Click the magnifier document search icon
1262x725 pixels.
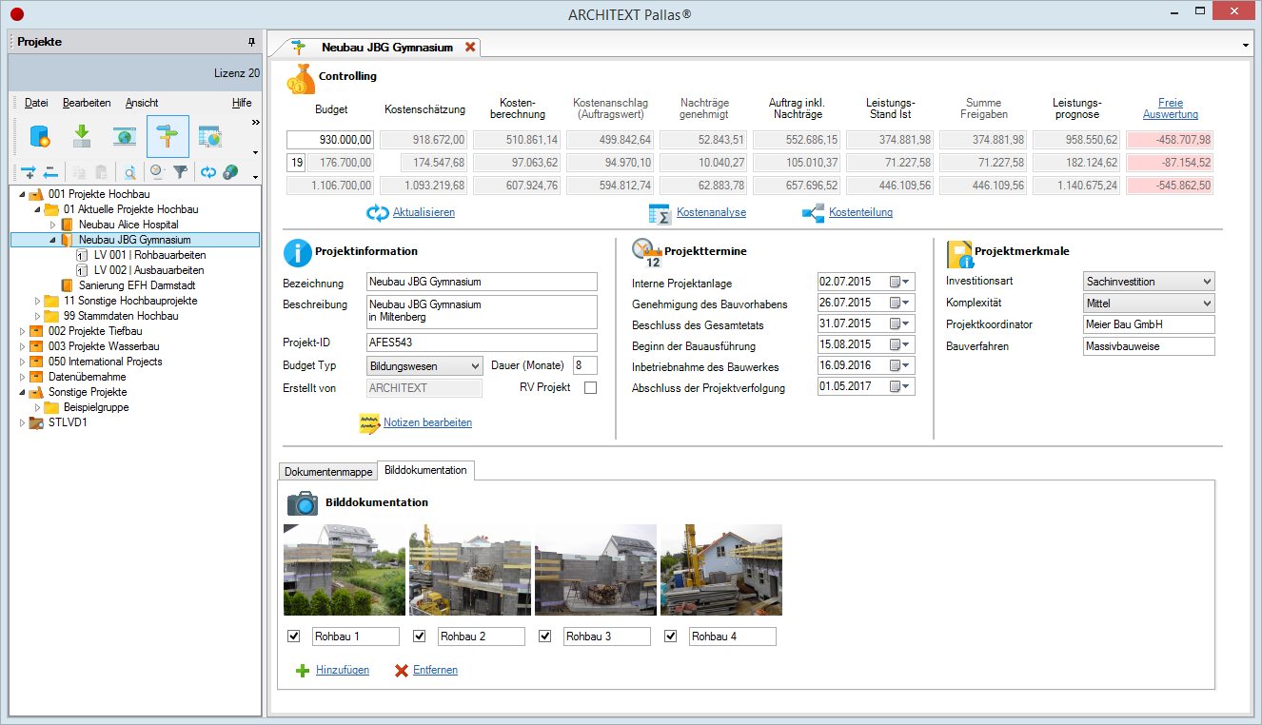(129, 172)
